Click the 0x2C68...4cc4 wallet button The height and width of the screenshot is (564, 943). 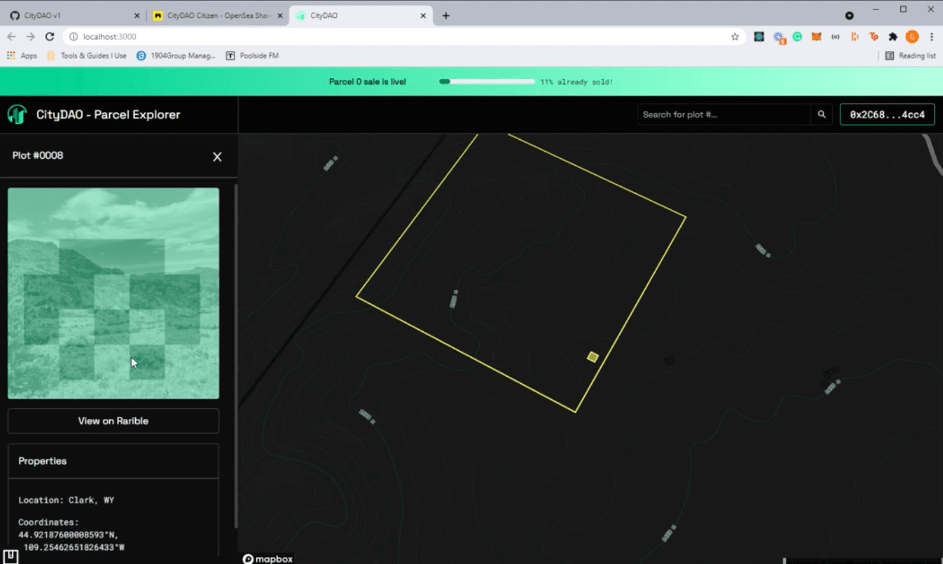(x=887, y=114)
